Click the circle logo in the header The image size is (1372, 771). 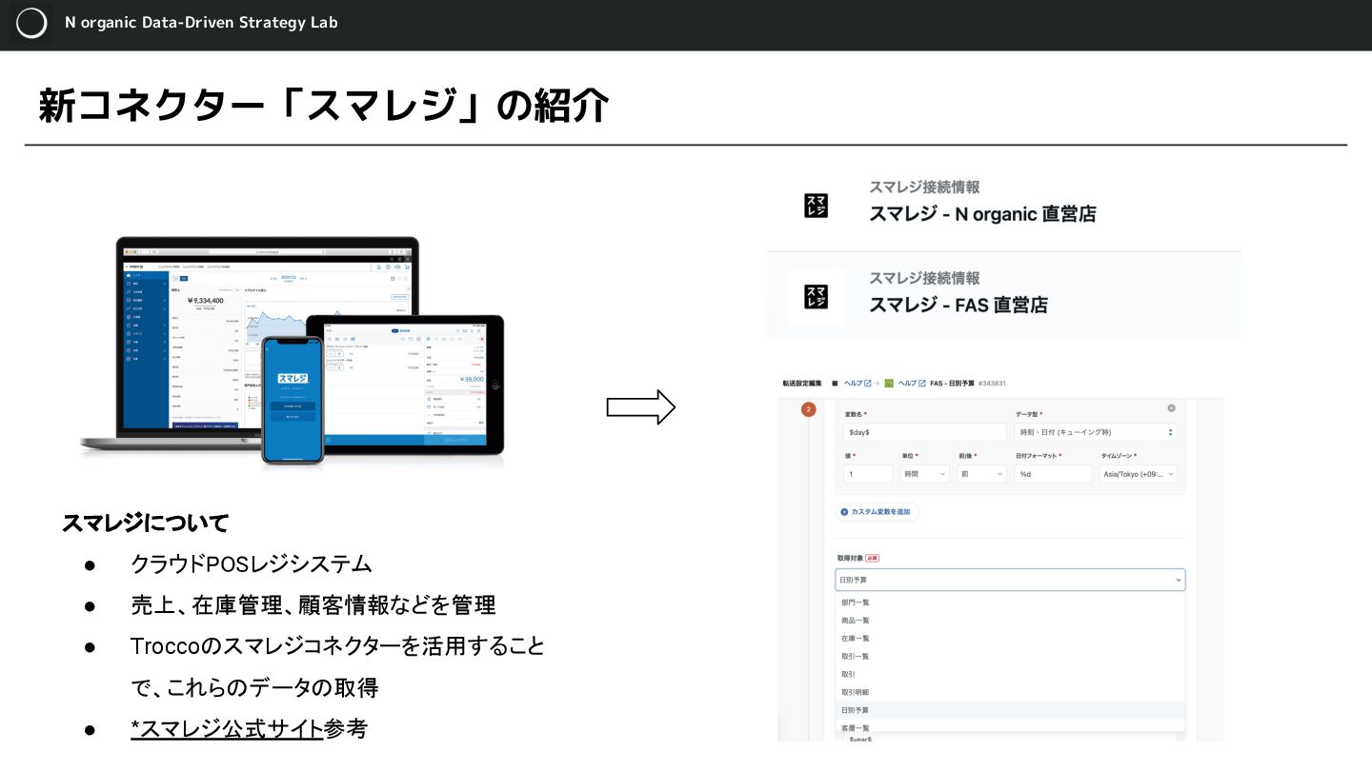click(31, 23)
